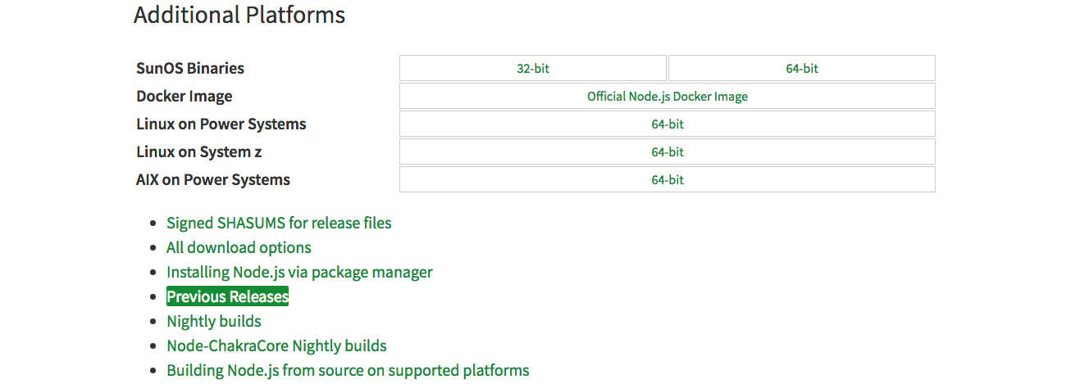Open Installing Node.js via package manager
This screenshot has height=384, width=1071.
[299, 272]
